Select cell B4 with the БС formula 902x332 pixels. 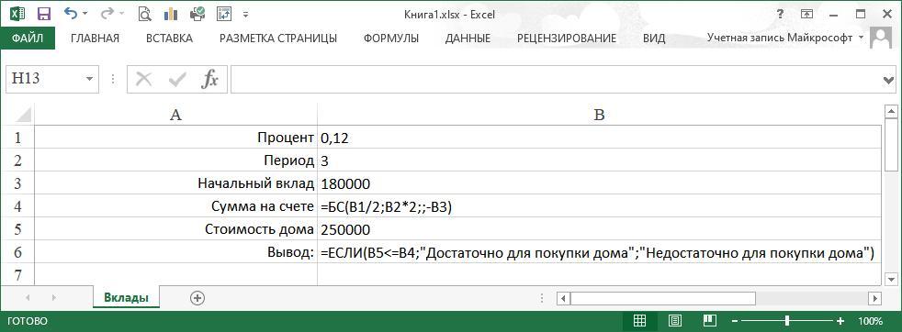coord(599,206)
